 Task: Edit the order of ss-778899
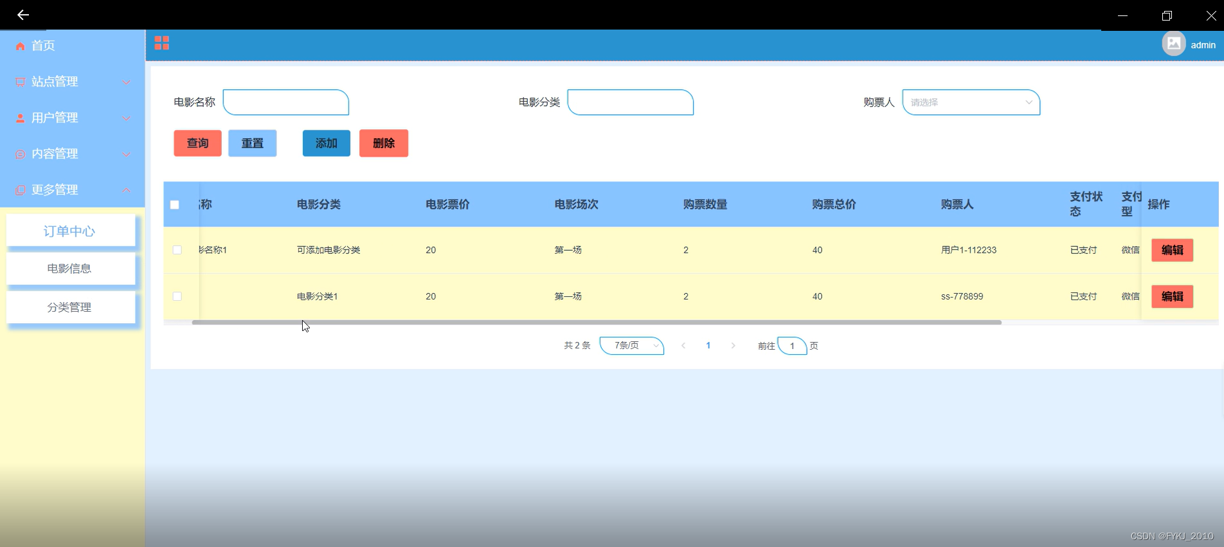point(1173,296)
